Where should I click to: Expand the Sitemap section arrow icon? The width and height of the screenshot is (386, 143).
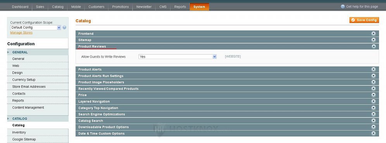[x=374, y=40]
